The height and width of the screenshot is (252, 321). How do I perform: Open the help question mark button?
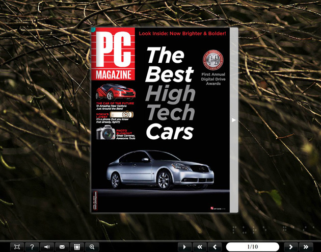click(x=32, y=247)
